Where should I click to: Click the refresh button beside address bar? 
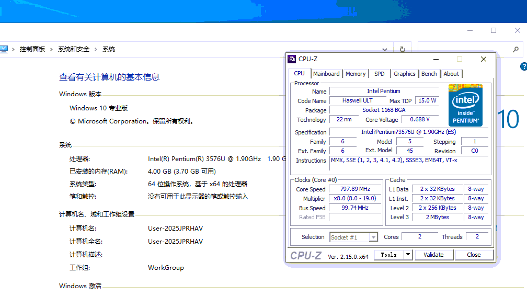click(402, 49)
